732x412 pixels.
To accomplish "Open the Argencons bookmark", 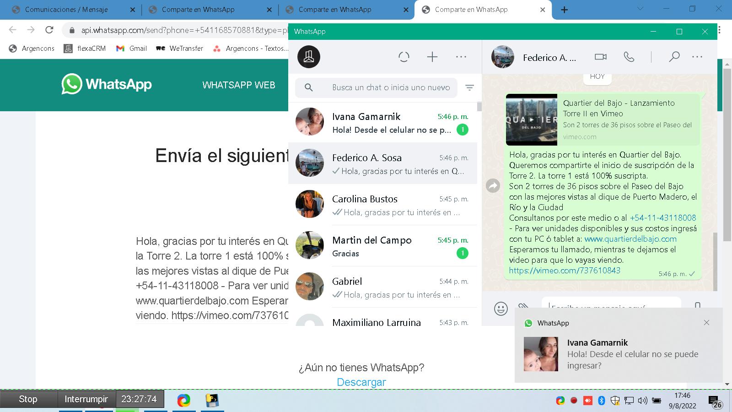I will click(x=32, y=48).
